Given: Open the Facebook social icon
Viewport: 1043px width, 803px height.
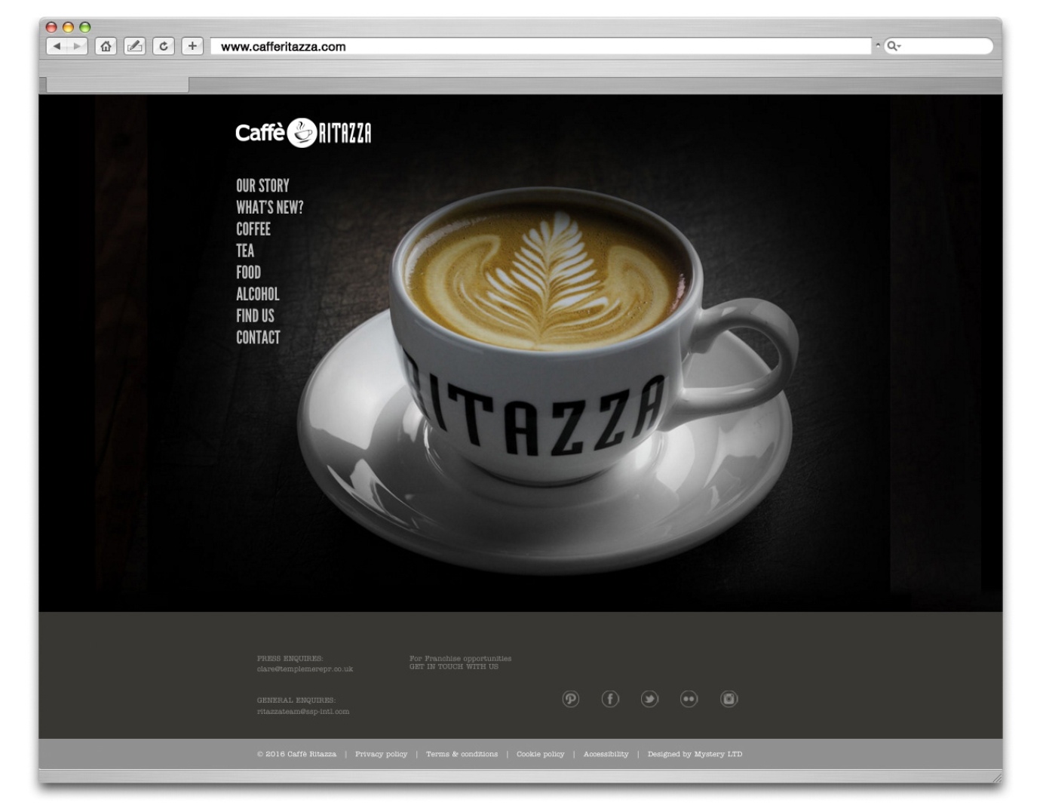Looking at the screenshot, I should pos(611,700).
